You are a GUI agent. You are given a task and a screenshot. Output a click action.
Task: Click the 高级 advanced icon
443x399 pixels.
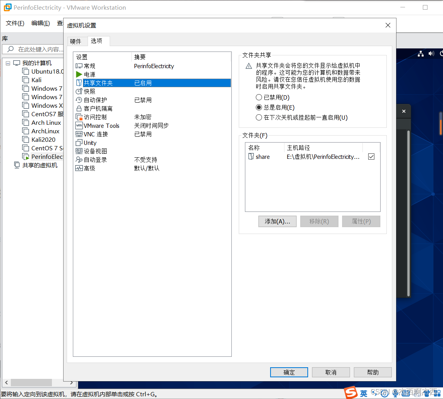coord(79,168)
